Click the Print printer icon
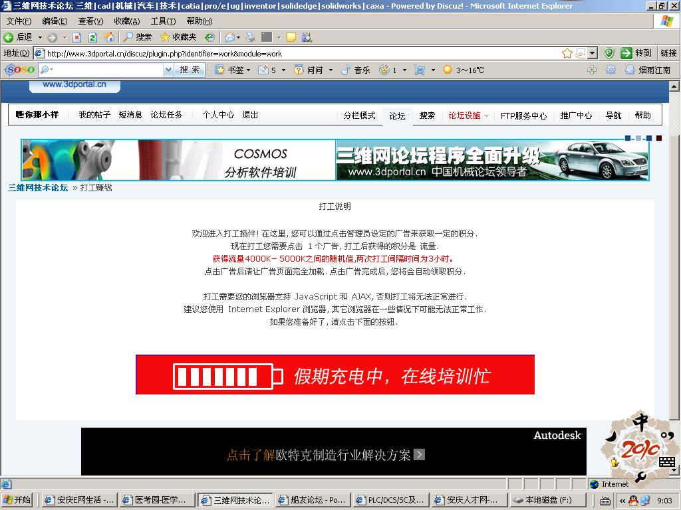The image size is (681, 510). coord(251,37)
